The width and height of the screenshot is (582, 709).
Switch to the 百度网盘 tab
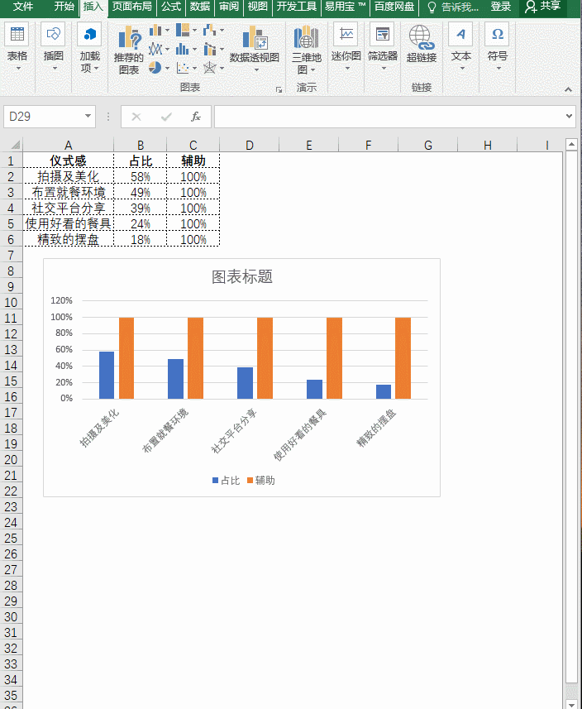pos(394,7)
